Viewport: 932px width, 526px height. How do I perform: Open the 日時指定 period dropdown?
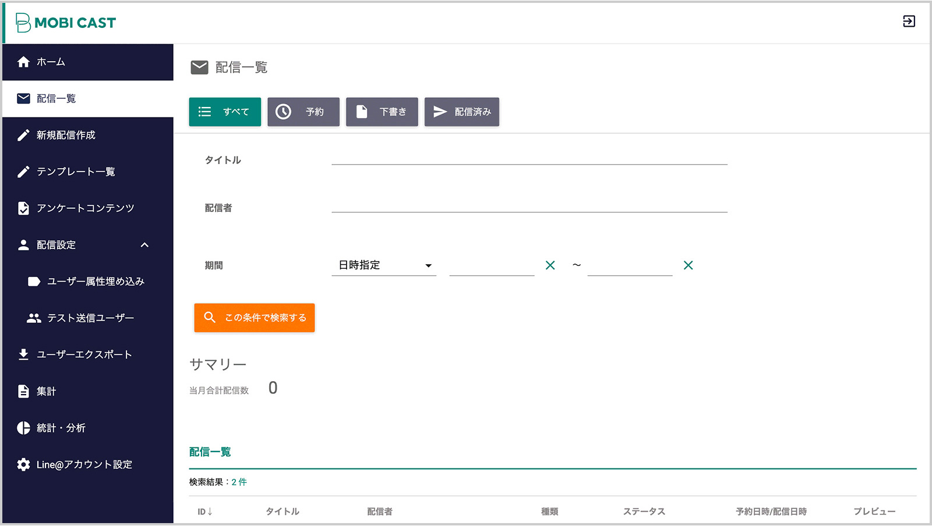click(384, 265)
